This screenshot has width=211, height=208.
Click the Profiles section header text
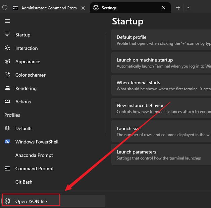coord(12,115)
